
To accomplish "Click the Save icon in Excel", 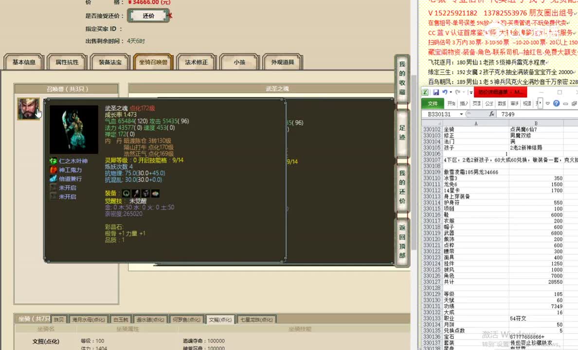I will pos(436,92).
